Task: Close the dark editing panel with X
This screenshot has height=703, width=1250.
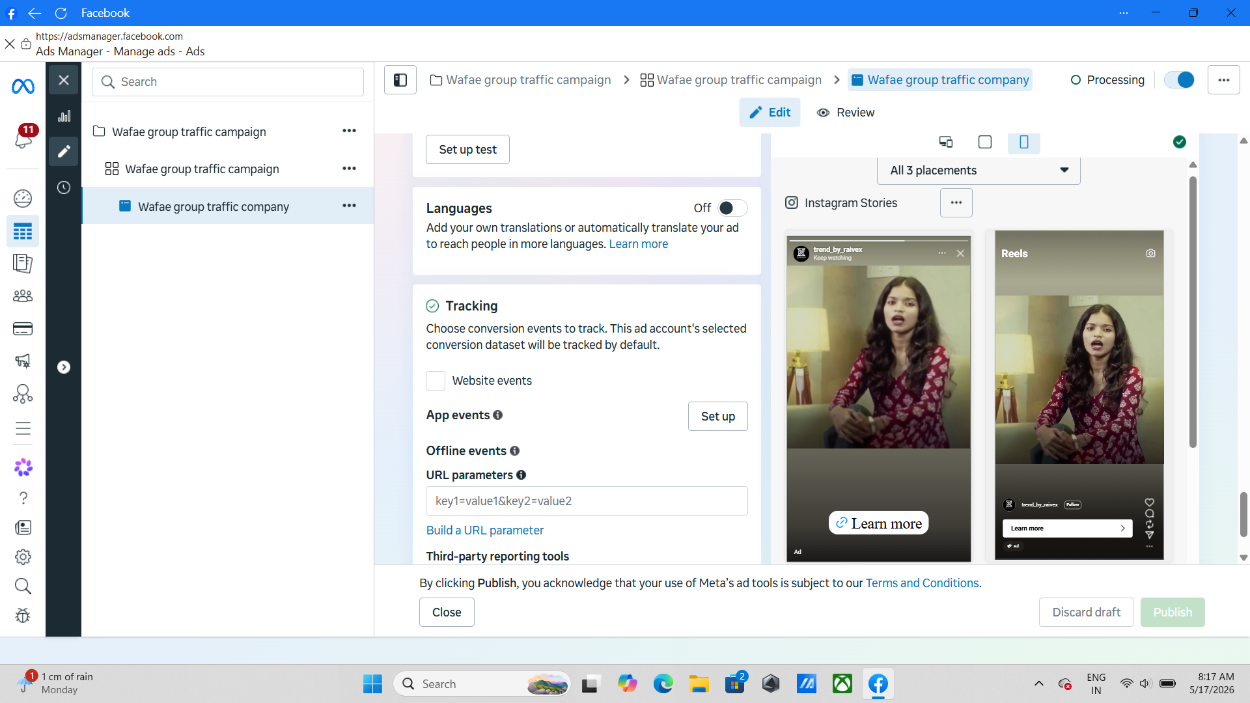Action: 64,80
